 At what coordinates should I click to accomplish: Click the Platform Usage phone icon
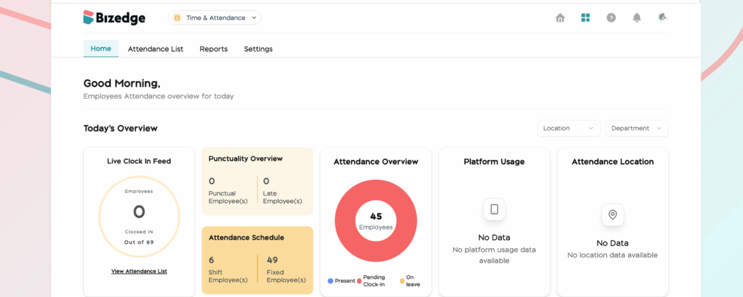pyautogui.click(x=494, y=209)
